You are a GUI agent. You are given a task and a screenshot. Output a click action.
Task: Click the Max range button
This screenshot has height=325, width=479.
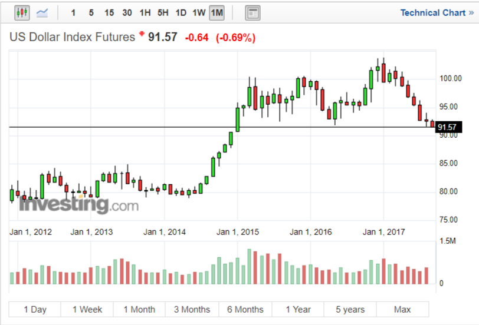[402, 309]
